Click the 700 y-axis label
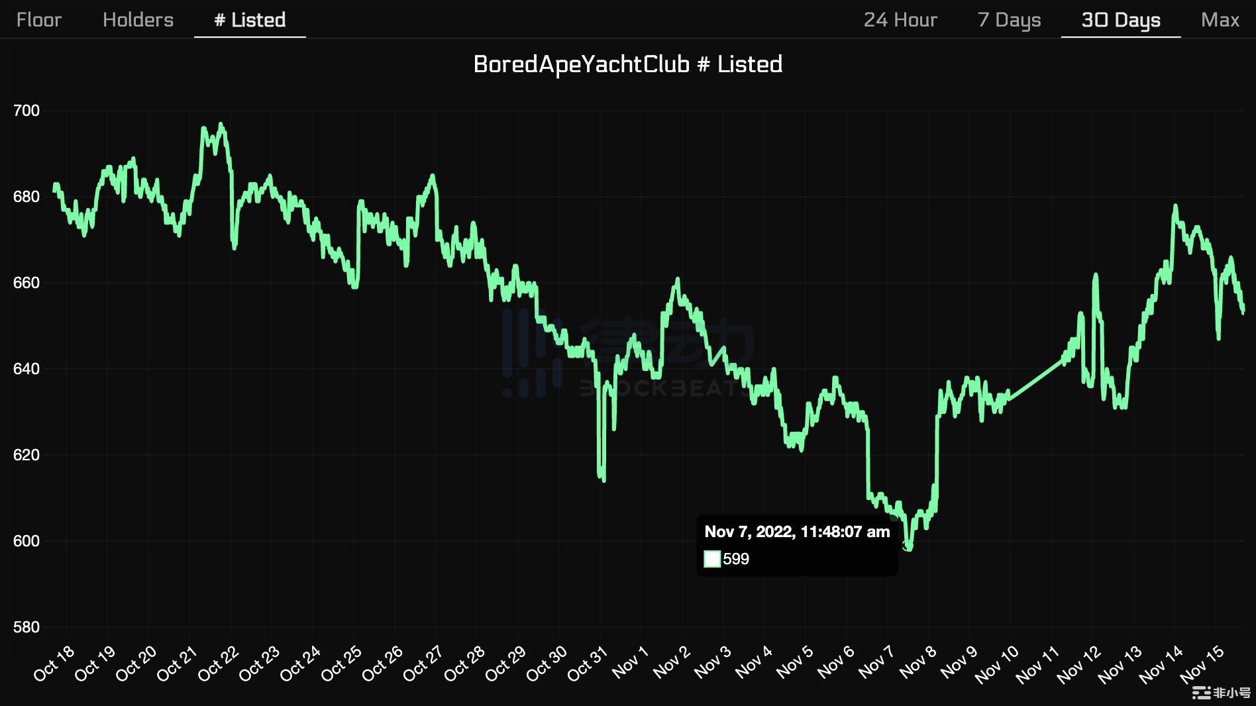This screenshot has height=706, width=1256. [26, 111]
